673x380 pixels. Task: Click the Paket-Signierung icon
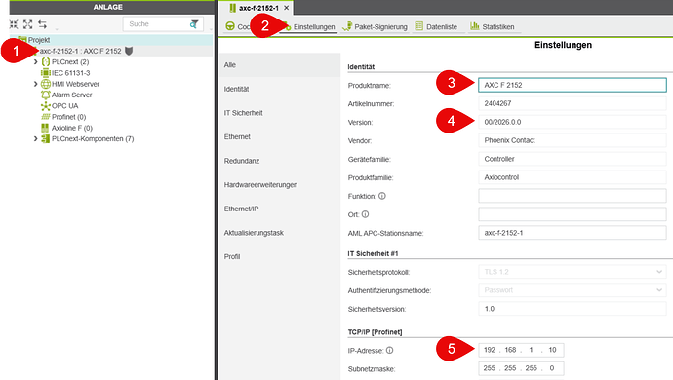point(347,26)
